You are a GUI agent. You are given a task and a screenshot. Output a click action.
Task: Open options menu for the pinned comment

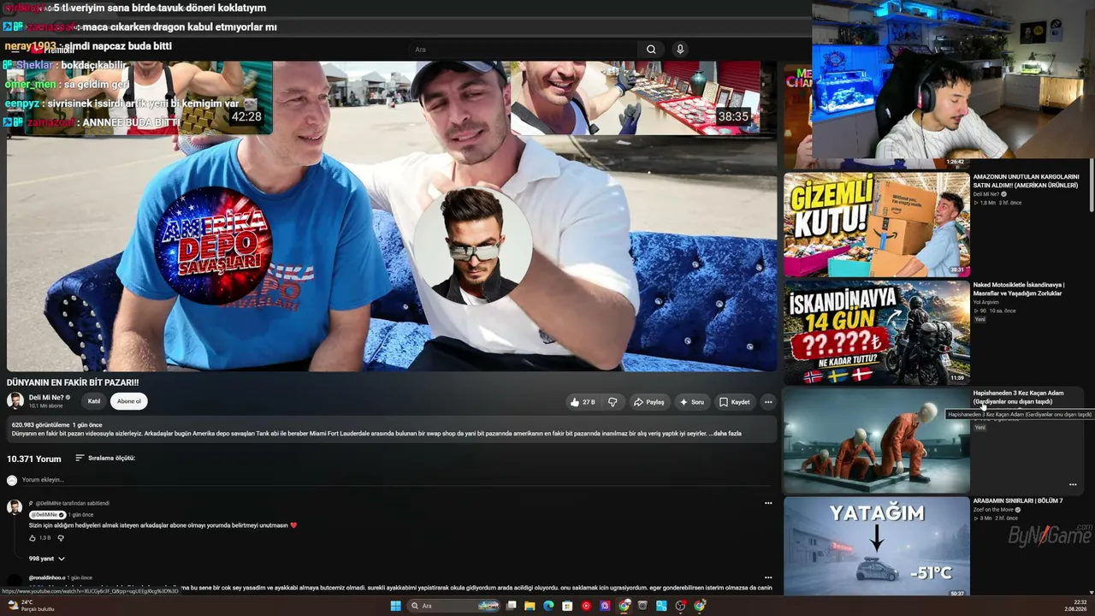click(x=768, y=503)
